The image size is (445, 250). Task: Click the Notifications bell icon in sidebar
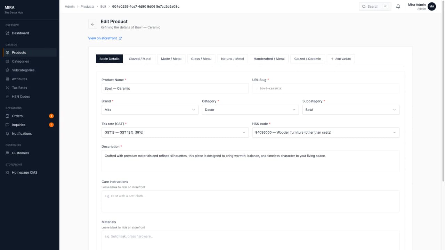[8, 134]
